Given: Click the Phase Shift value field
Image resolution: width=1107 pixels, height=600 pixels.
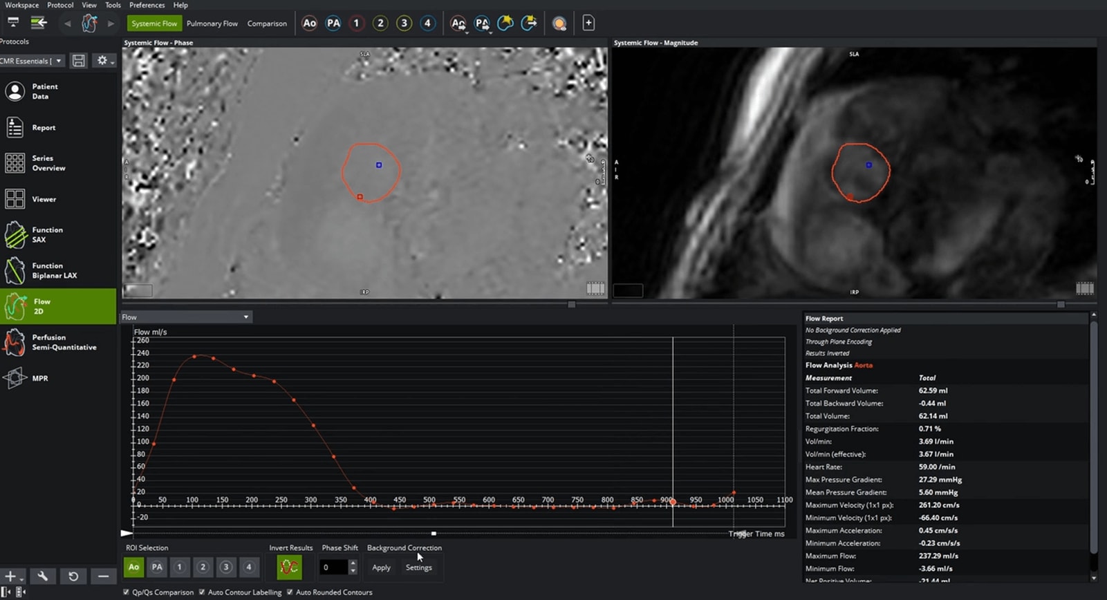Looking at the screenshot, I should [x=333, y=568].
